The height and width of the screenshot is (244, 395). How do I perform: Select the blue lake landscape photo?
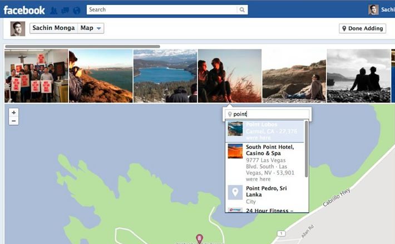click(165, 76)
